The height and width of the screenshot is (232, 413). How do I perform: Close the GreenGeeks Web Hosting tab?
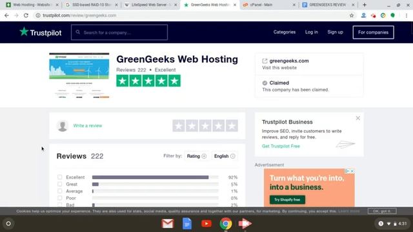(235, 5)
